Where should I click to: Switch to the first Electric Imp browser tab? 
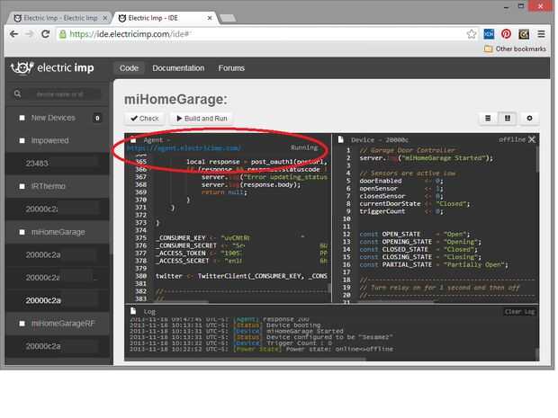point(59,18)
